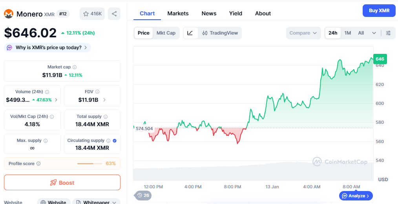Viewport: 398px width, 204px height.
Task: Select the 1M time range
Action: (347, 33)
